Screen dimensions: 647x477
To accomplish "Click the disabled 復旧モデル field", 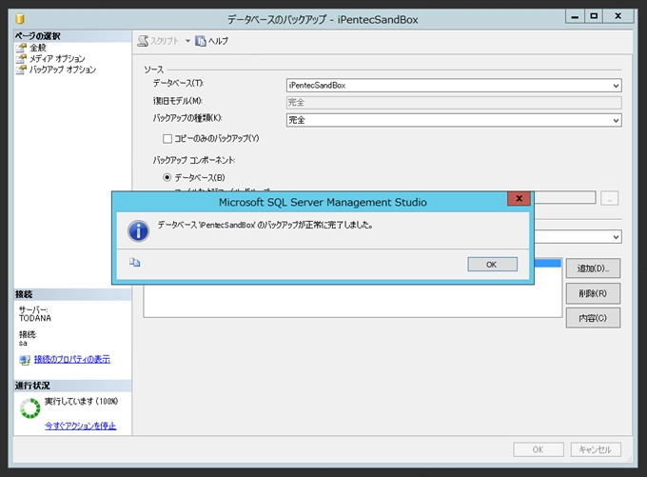I will coord(454,103).
